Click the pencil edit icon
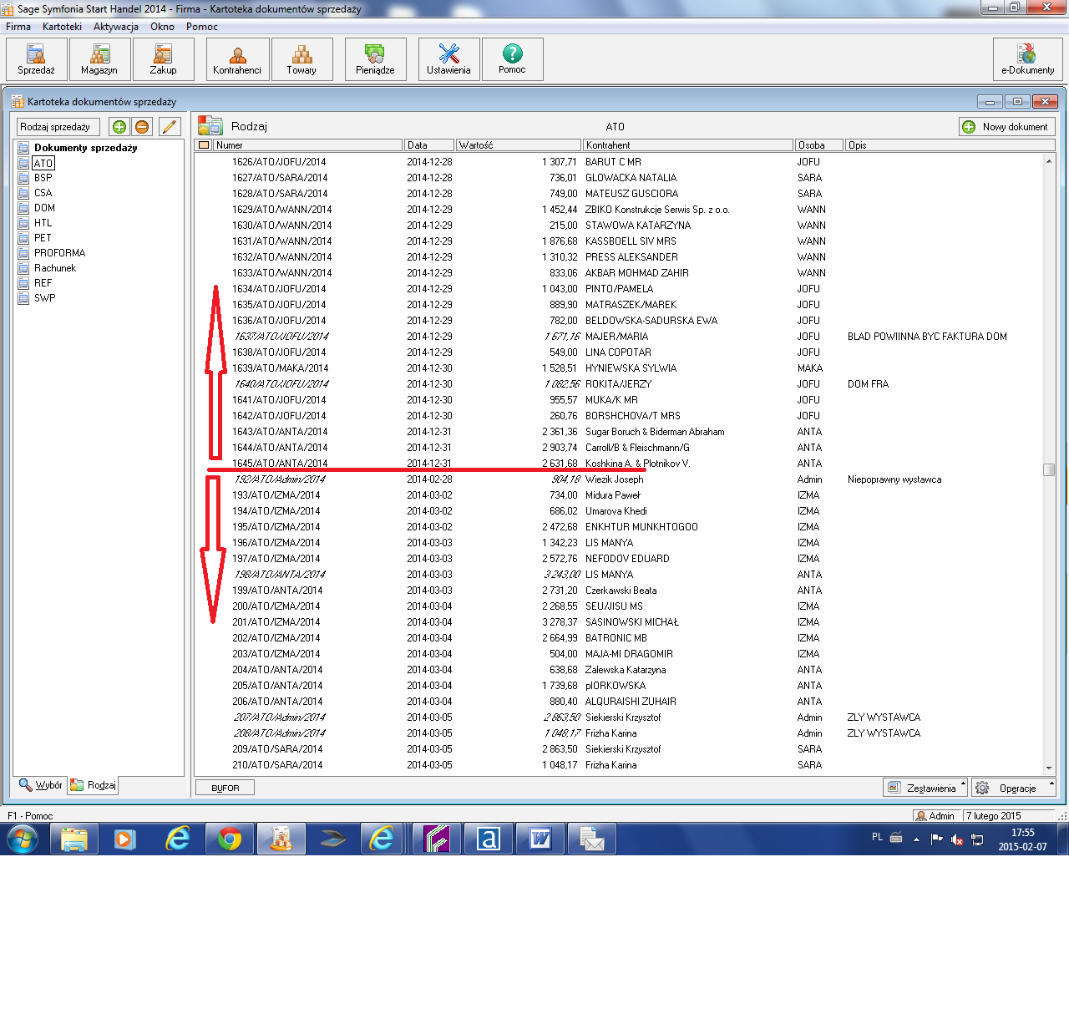 (x=170, y=127)
